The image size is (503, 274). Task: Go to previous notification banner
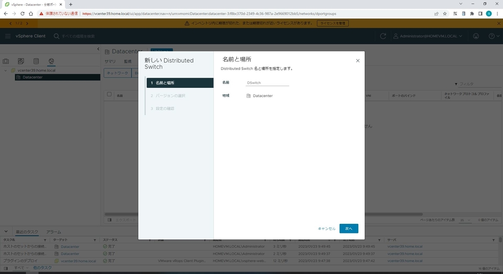[x=10, y=23]
